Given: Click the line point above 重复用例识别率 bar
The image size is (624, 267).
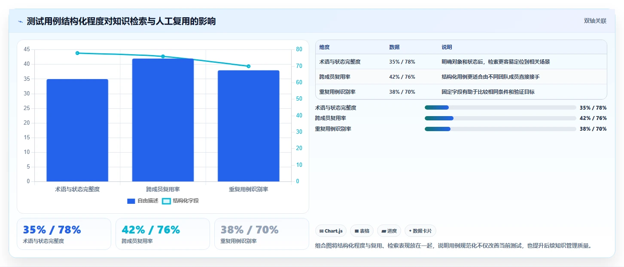Looking at the screenshot, I should point(248,66).
